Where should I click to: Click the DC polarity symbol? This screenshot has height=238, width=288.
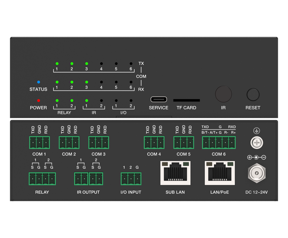[x=257, y=157]
